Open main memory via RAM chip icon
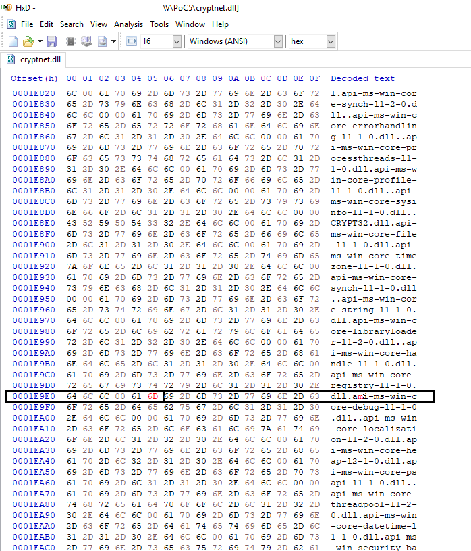 [x=72, y=42]
